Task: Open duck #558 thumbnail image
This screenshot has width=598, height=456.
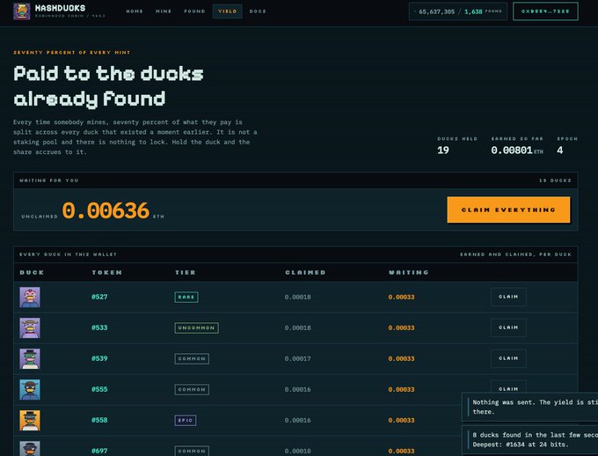Action: [x=30, y=421]
